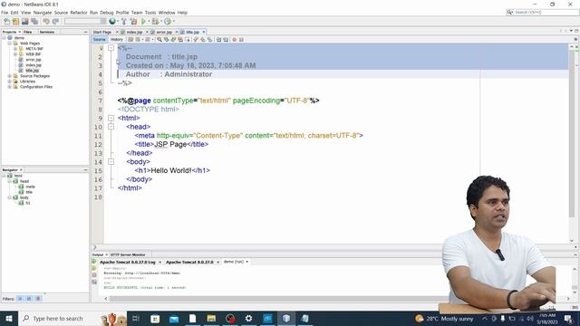The width and height of the screenshot is (580, 326).
Task: Open the Tools menu
Action: 150,13
